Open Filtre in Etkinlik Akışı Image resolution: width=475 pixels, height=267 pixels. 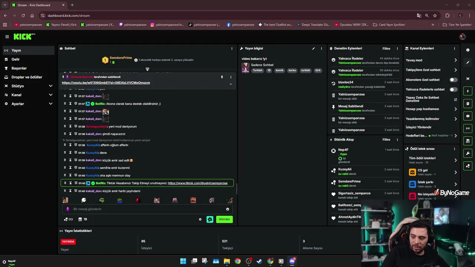[386, 140]
